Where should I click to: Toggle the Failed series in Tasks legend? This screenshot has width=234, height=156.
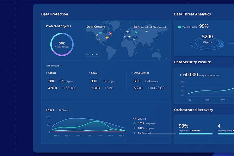click(x=134, y=118)
